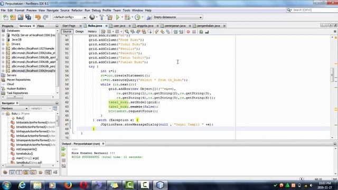Click the Debug Project icon
The width and height of the screenshot is (338, 190).
point(127,17)
